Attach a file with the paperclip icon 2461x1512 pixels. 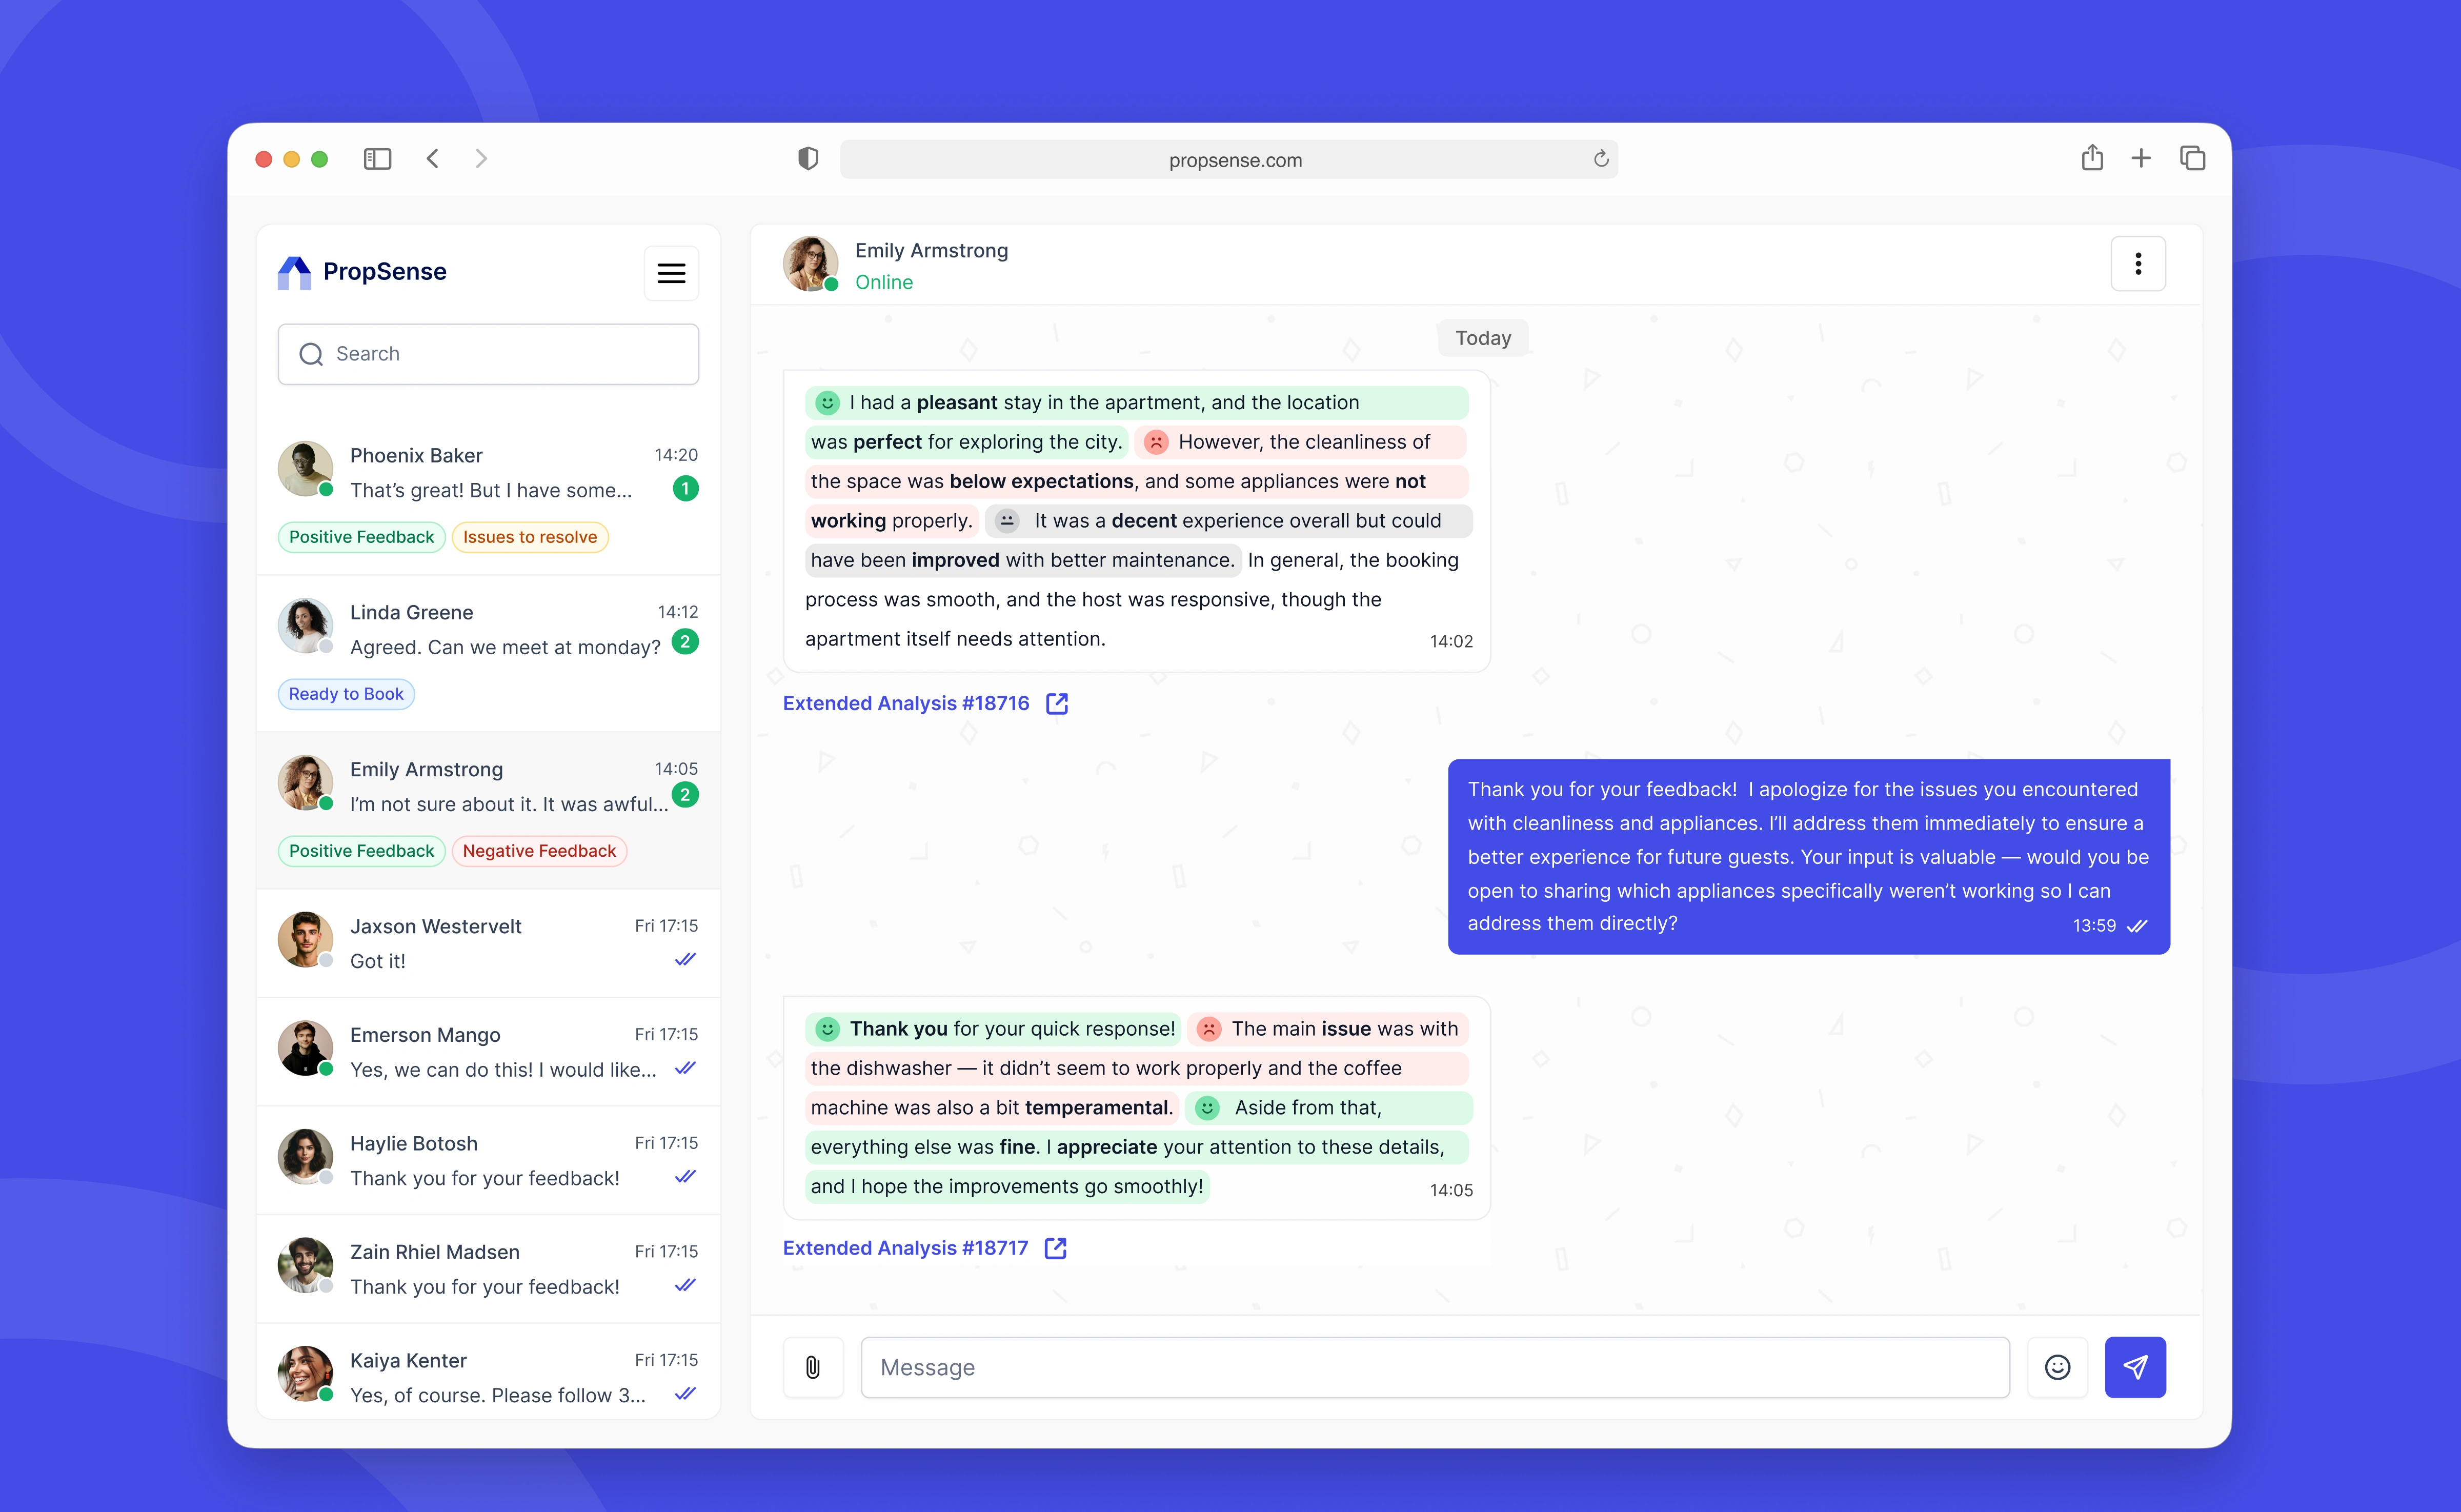pyautogui.click(x=813, y=1367)
